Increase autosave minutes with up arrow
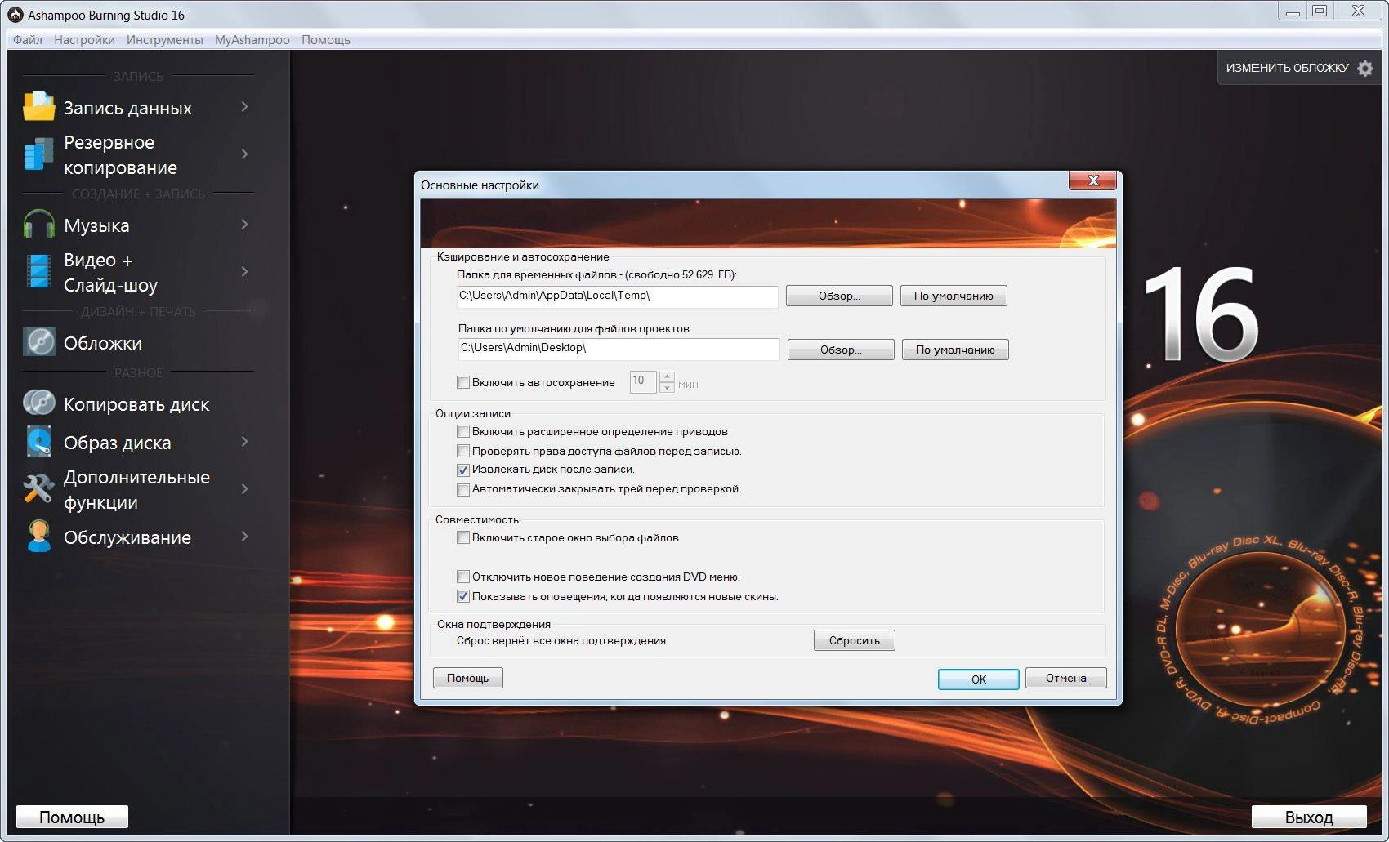Image resolution: width=1389 pixels, height=842 pixels. coord(667,377)
